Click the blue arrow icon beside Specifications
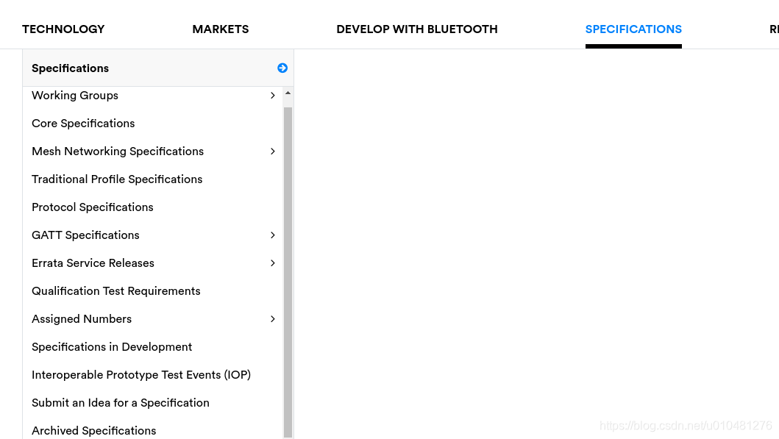This screenshot has height=439, width=779. (x=282, y=68)
